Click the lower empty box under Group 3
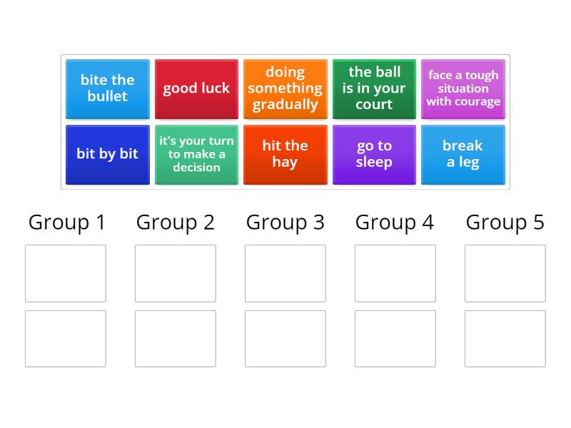Viewport: 571px width, 428px height. [285, 339]
